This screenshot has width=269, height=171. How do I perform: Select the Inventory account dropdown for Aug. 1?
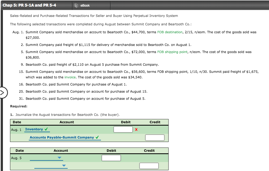pyautogui.click(x=37, y=129)
